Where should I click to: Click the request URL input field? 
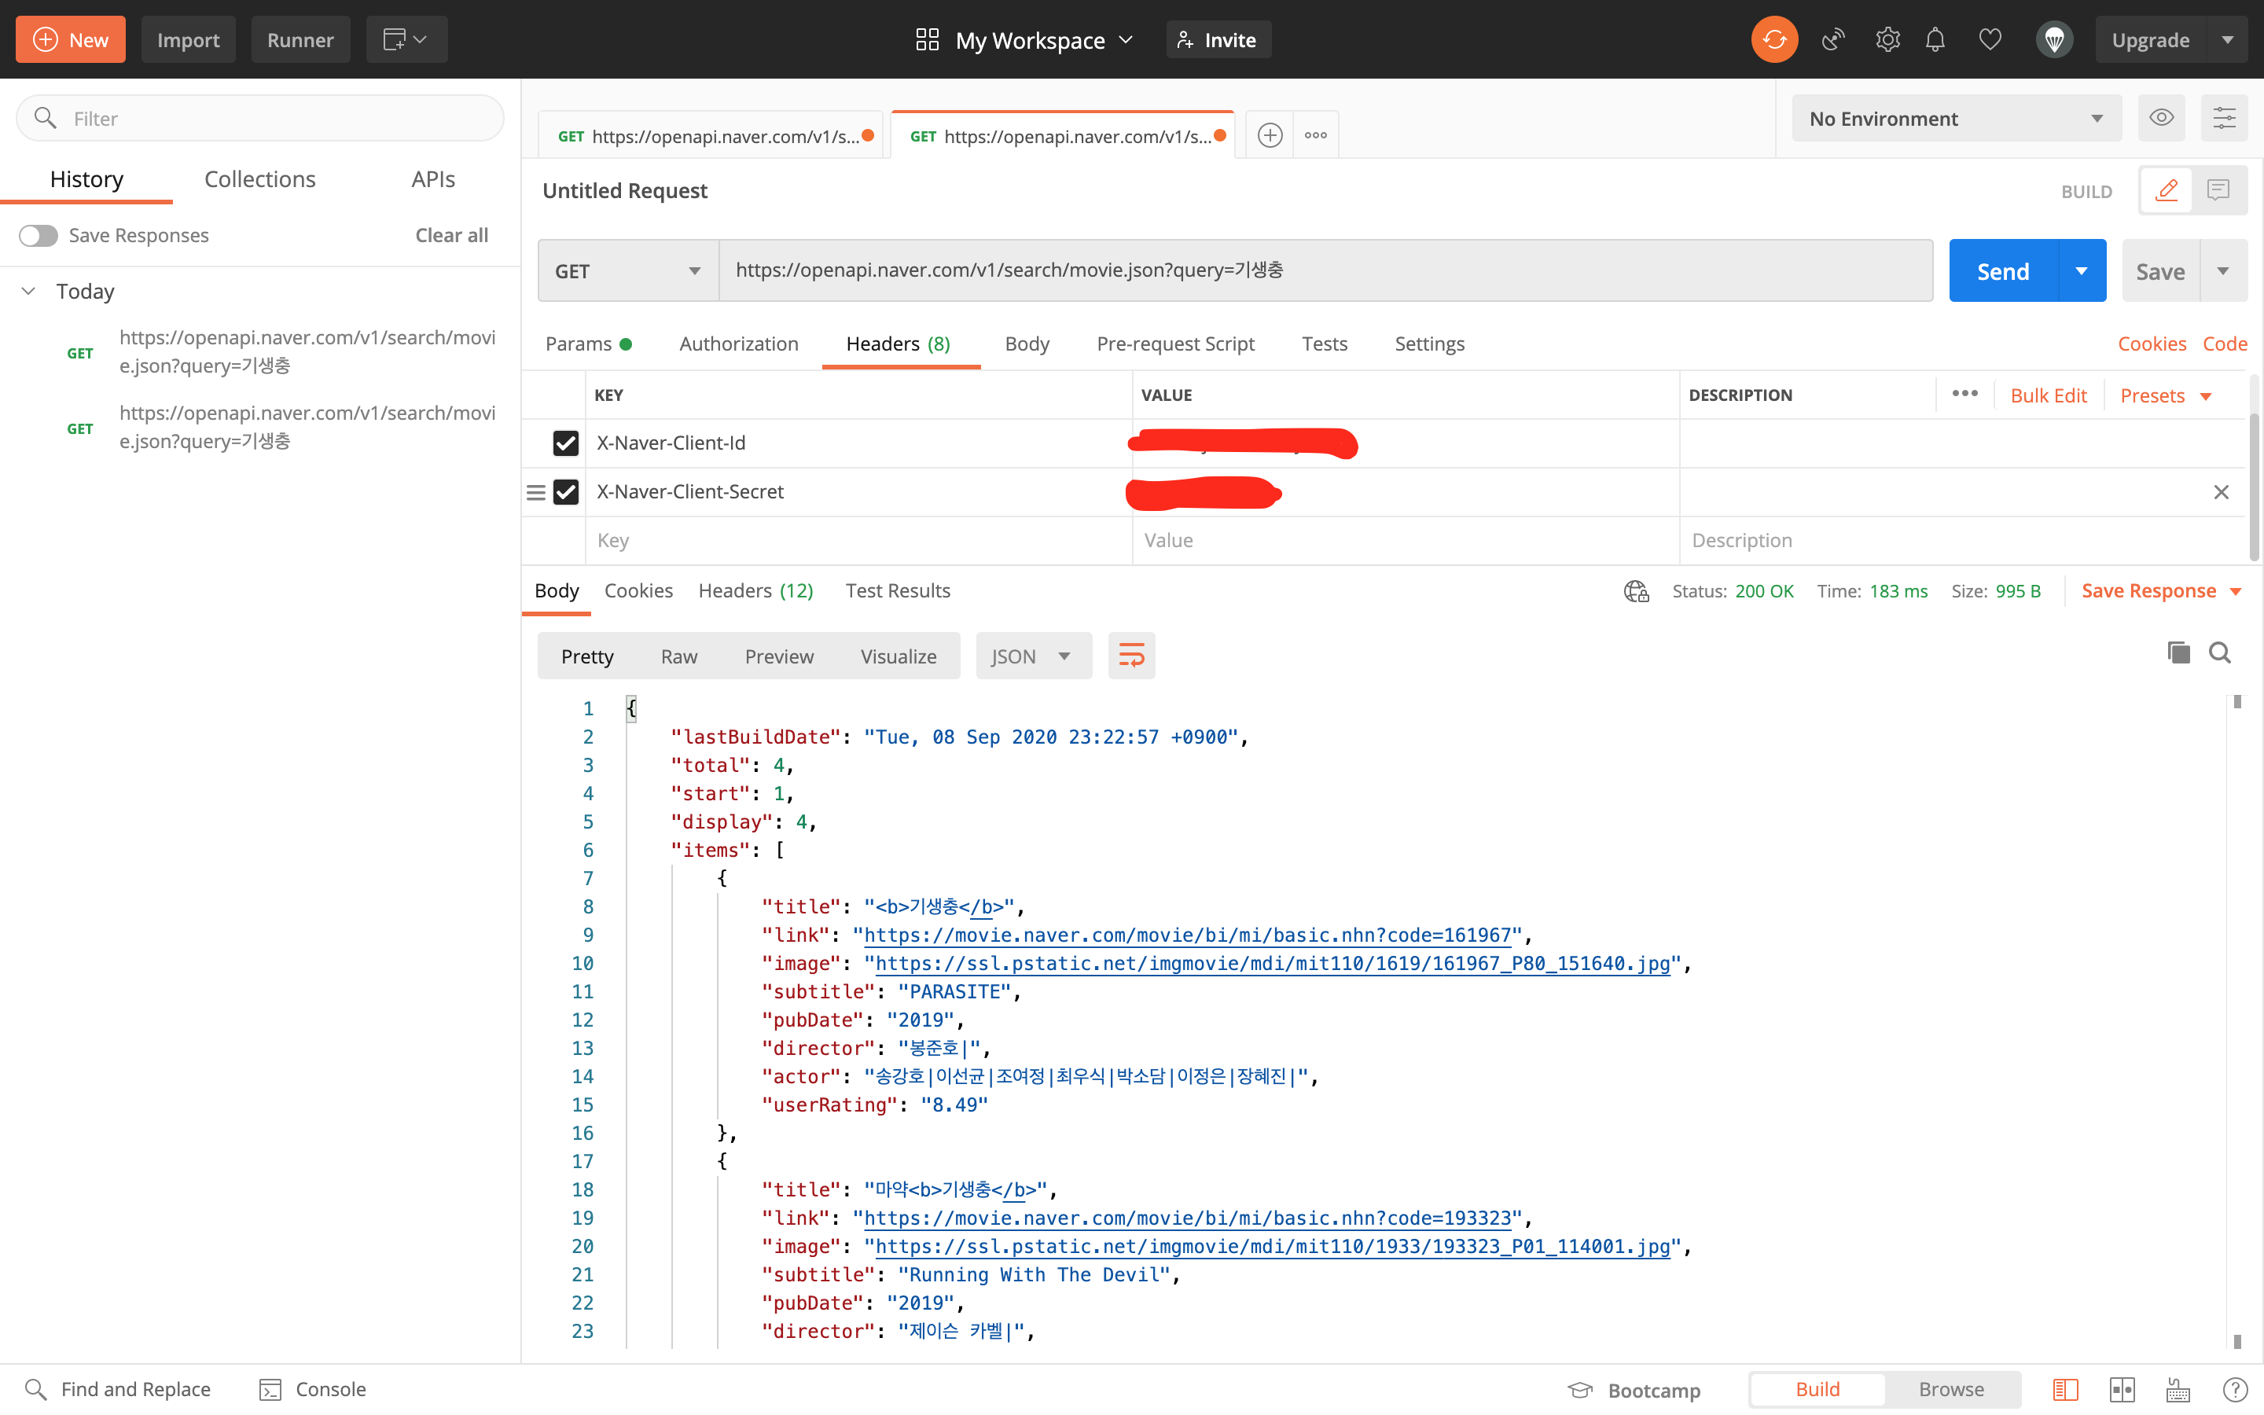(x=1324, y=270)
